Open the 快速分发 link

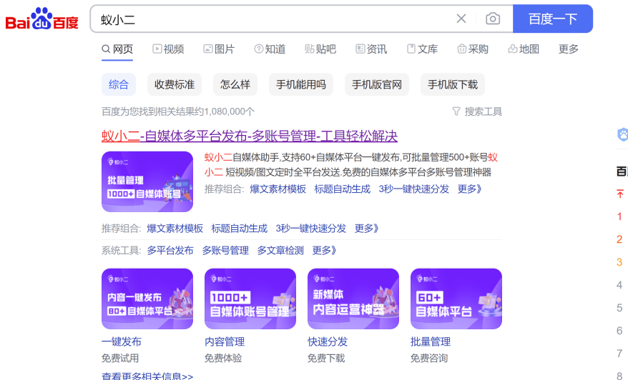(328, 341)
